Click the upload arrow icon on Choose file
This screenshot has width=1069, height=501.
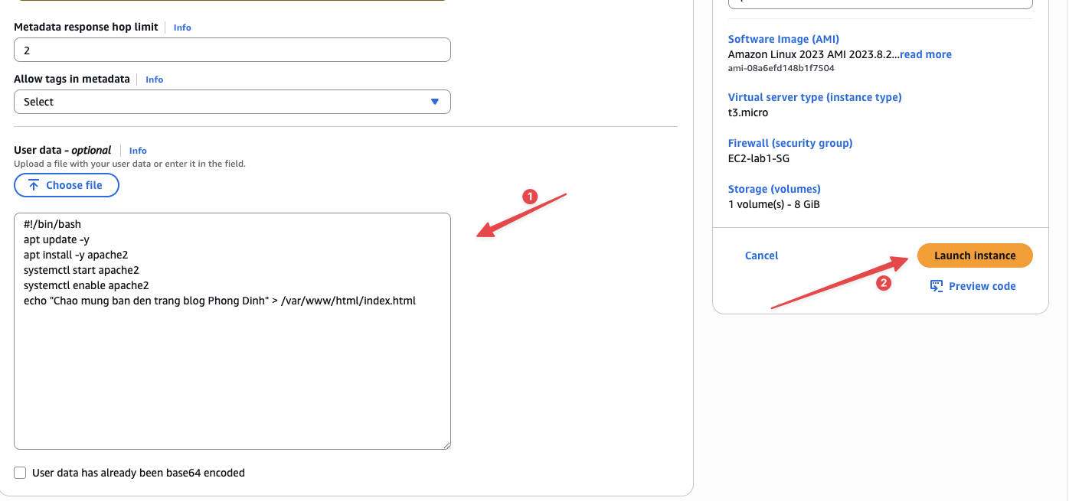(34, 185)
